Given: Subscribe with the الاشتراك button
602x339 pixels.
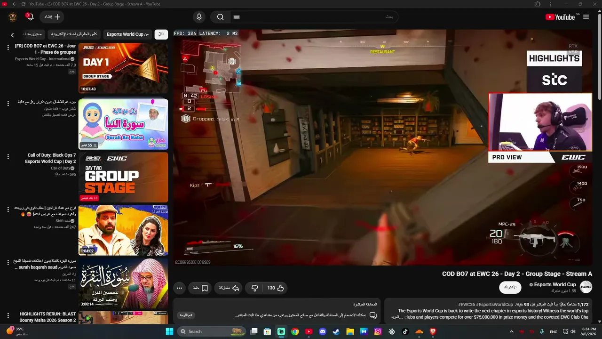Looking at the screenshot, I should (510, 287).
